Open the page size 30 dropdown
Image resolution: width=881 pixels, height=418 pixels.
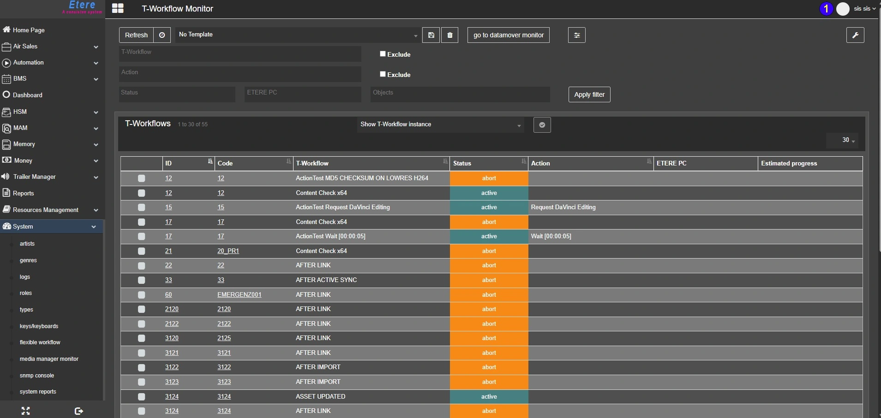[848, 140]
